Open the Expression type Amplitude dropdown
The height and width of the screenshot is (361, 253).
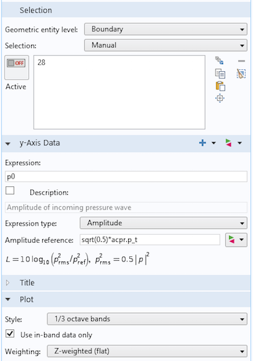[164, 223]
